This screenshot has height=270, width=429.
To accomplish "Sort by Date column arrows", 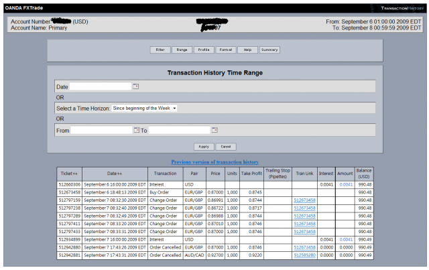I will [119, 174].
